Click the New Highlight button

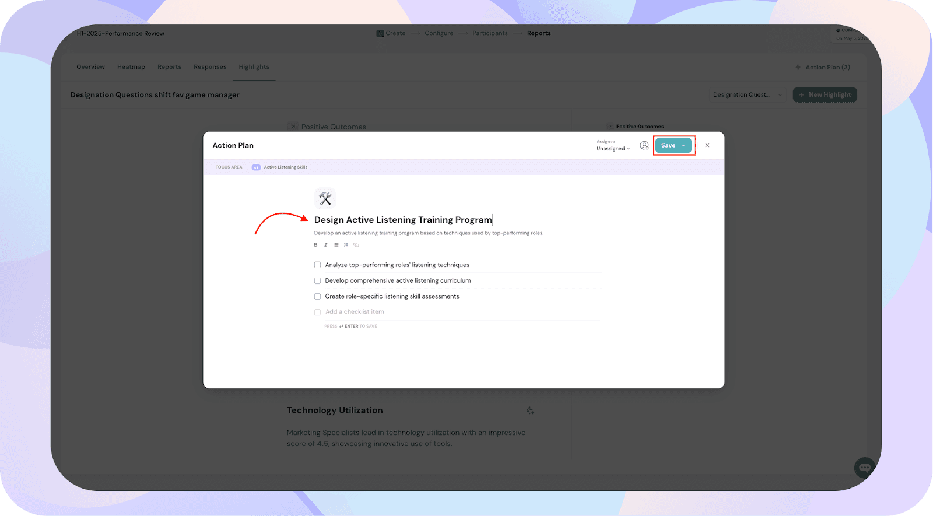[x=825, y=95]
